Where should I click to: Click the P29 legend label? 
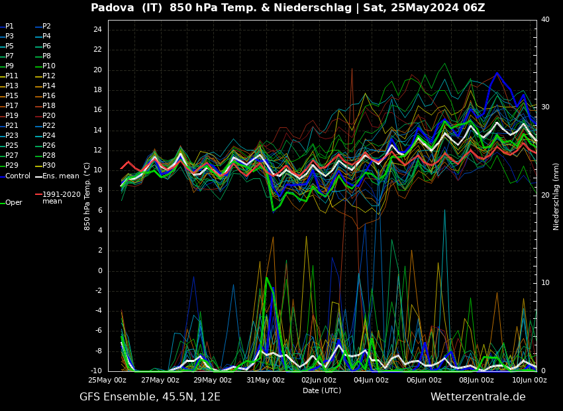click(11, 165)
